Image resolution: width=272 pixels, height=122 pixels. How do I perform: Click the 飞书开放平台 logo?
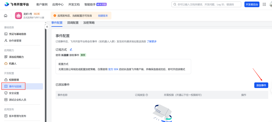coord(17,4)
